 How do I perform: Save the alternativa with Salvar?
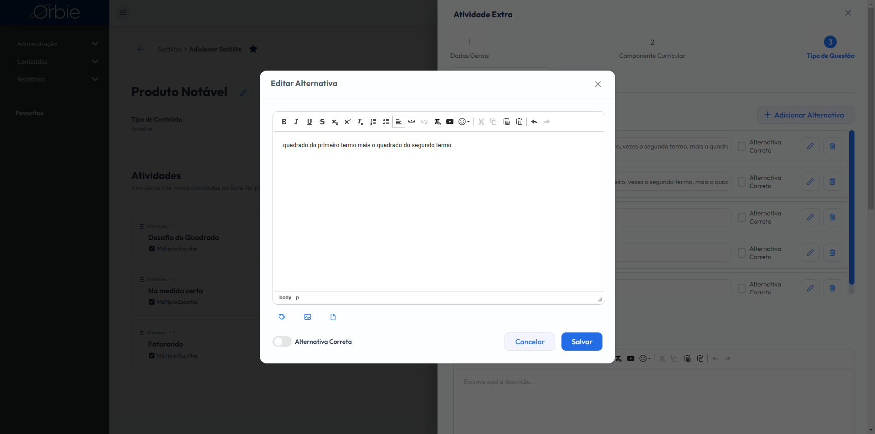(x=582, y=342)
